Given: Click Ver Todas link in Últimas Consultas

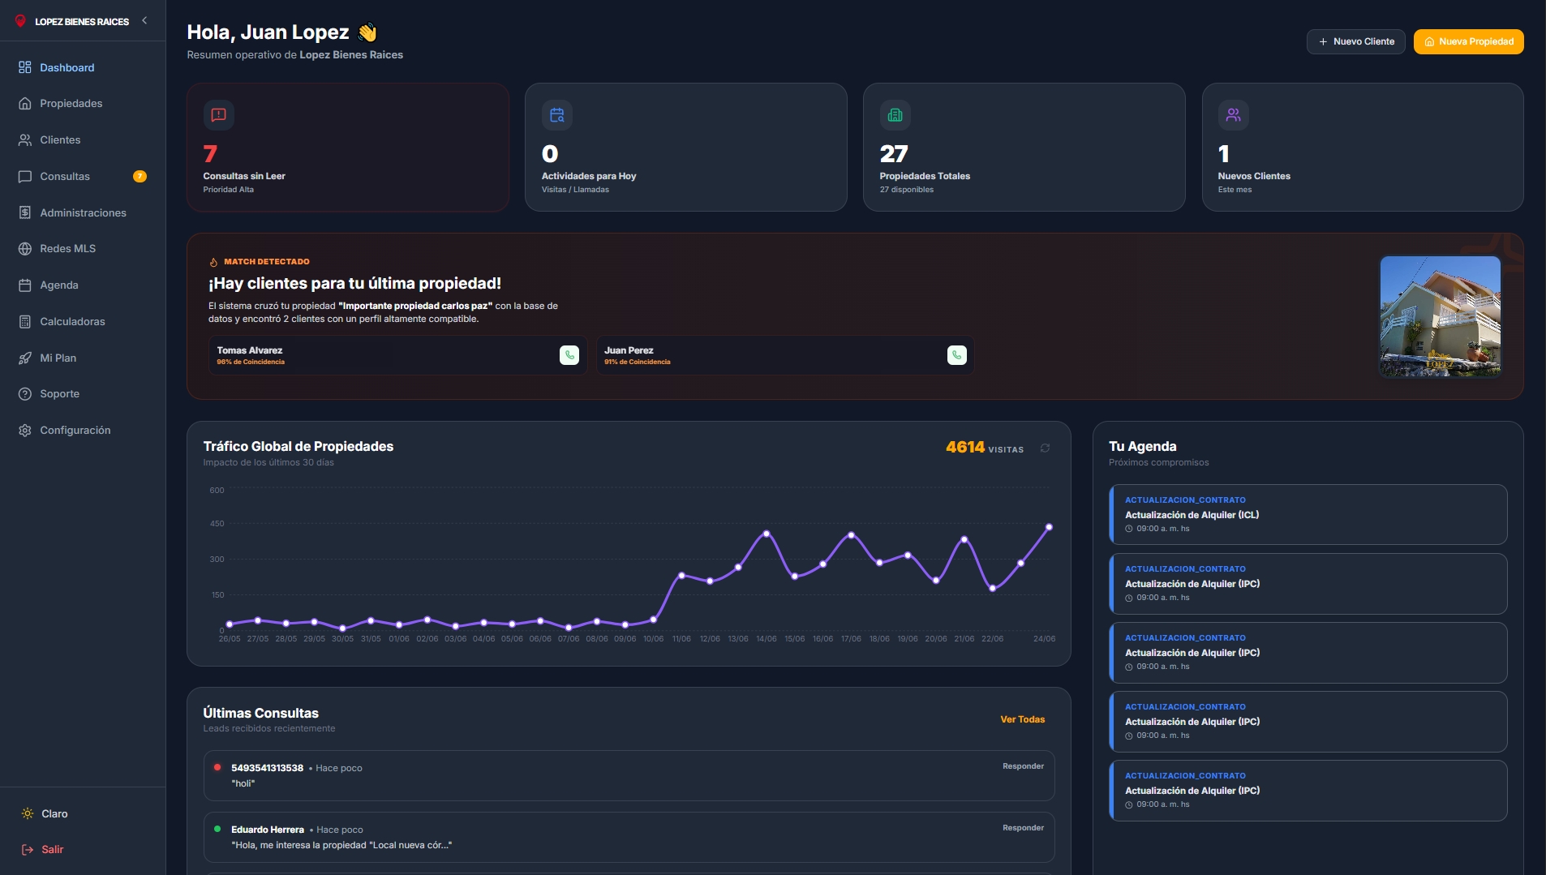Looking at the screenshot, I should point(1022,719).
